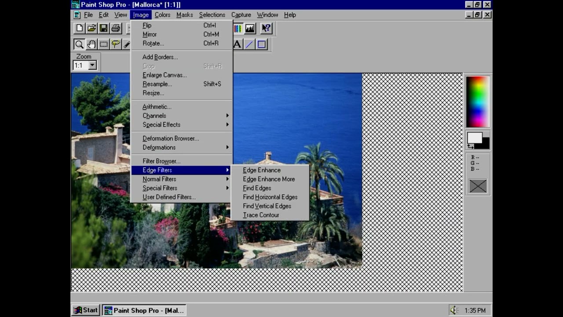Apply the Find Edges filter
This screenshot has height=317, width=563.
[x=270, y=188]
